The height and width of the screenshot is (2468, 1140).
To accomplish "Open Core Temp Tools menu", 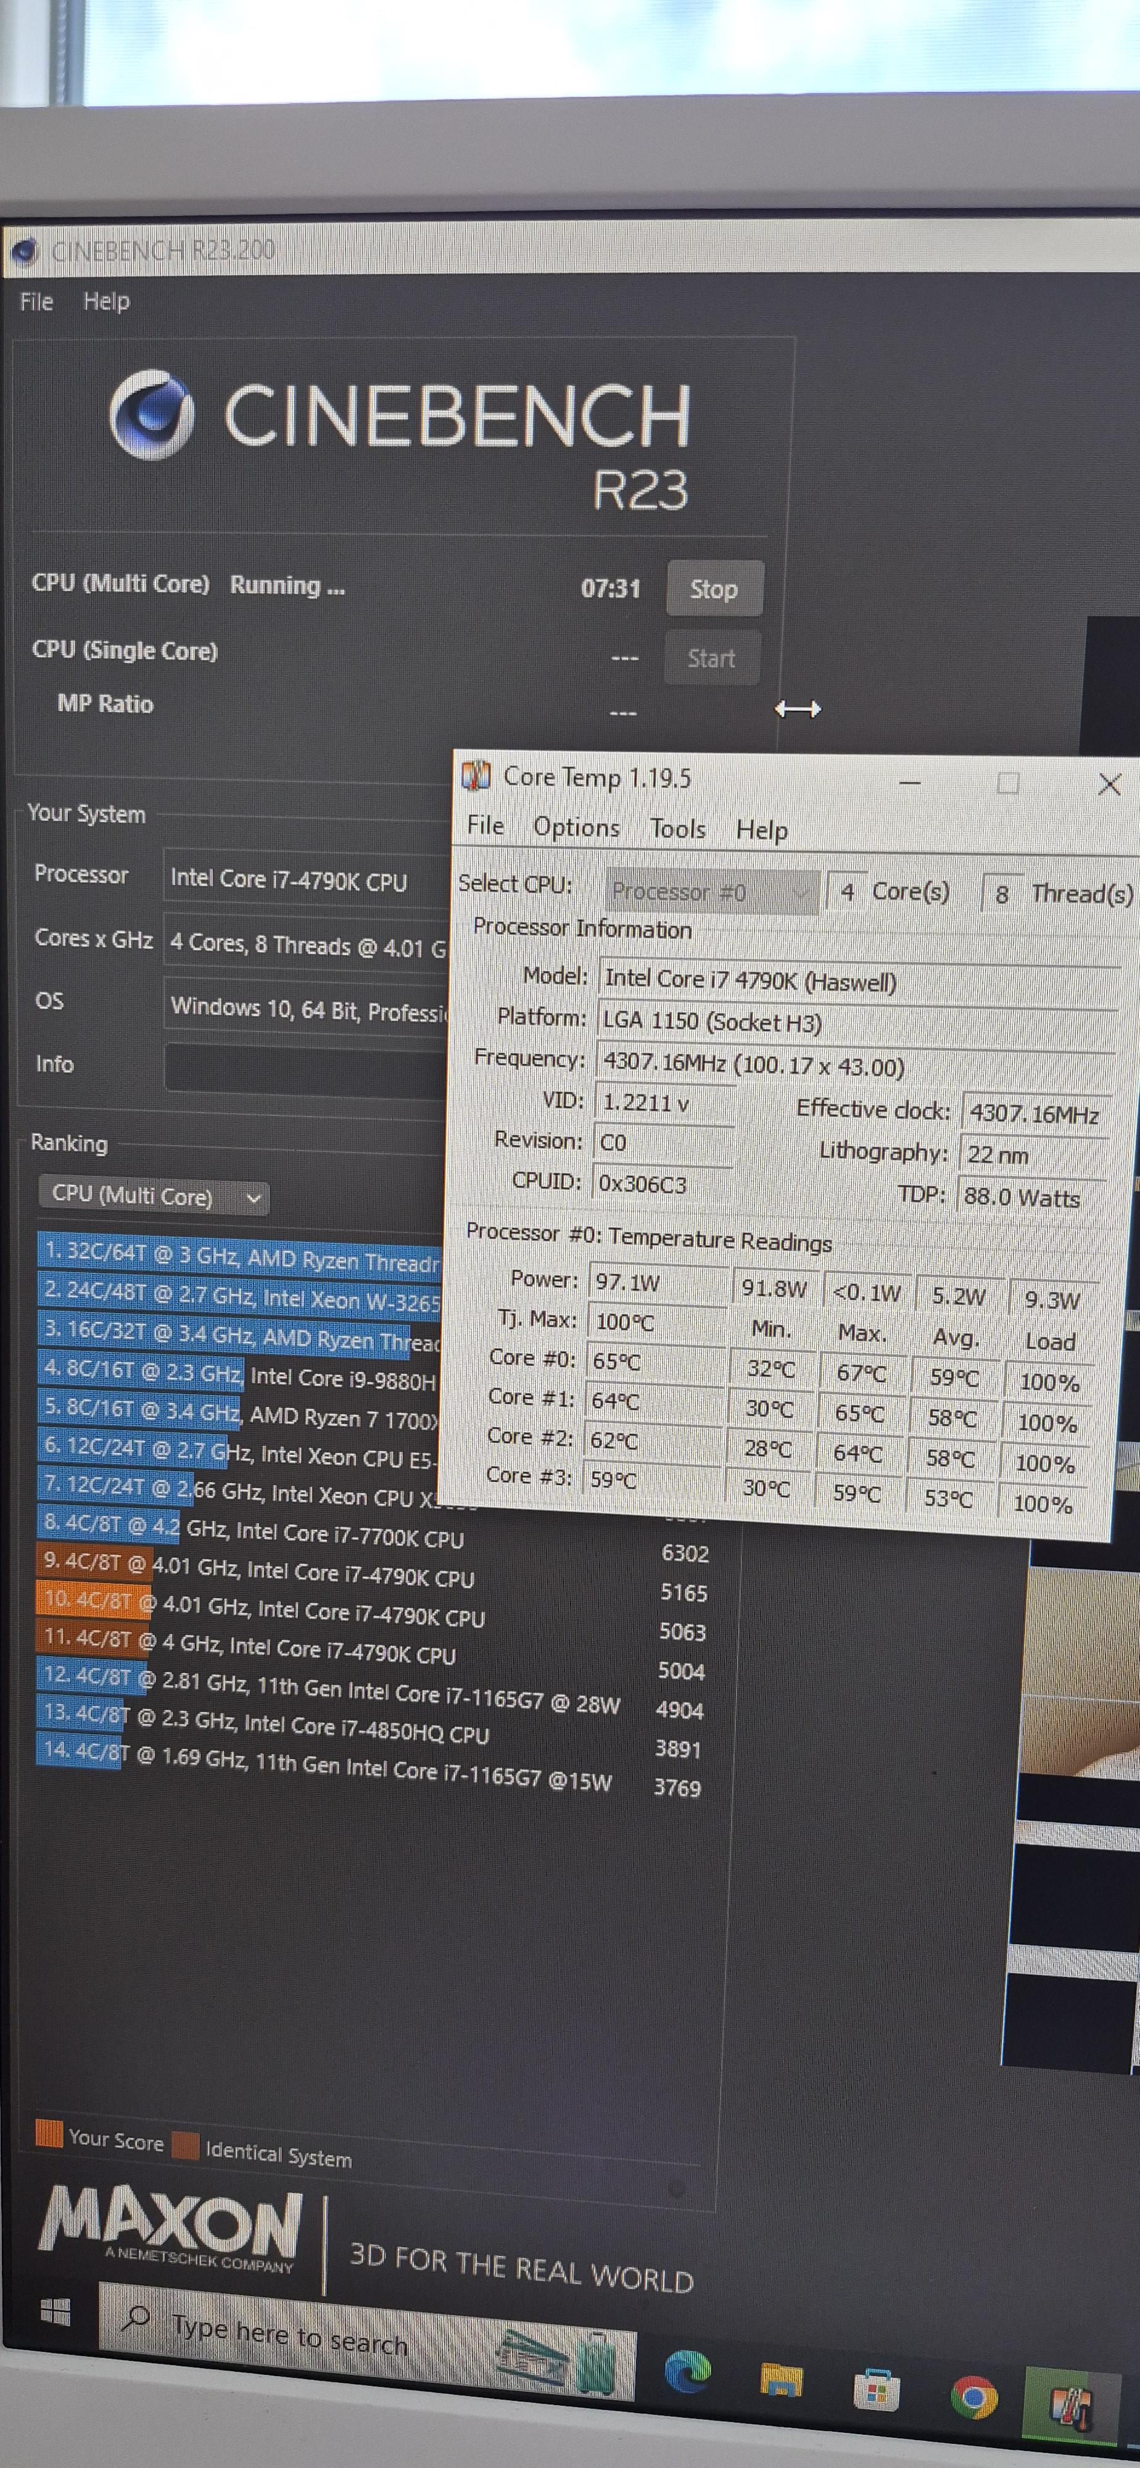I will click(677, 829).
